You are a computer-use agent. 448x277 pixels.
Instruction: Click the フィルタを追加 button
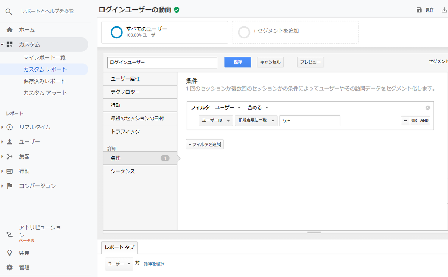205,144
